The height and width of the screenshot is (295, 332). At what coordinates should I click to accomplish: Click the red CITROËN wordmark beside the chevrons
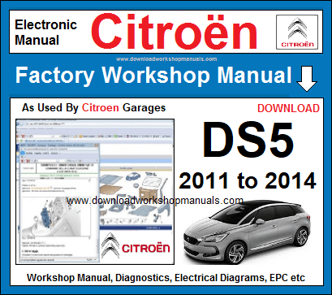(146, 247)
